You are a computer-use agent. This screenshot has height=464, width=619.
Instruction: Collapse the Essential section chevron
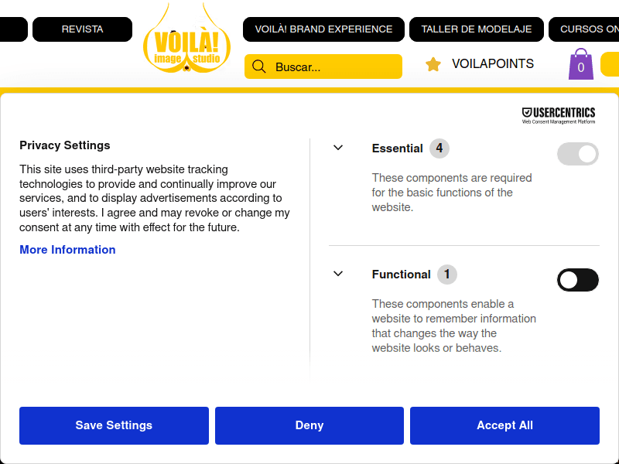coord(337,147)
